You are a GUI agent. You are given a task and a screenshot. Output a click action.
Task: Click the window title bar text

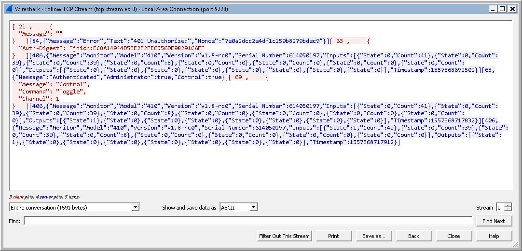pyautogui.click(x=121, y=9)
